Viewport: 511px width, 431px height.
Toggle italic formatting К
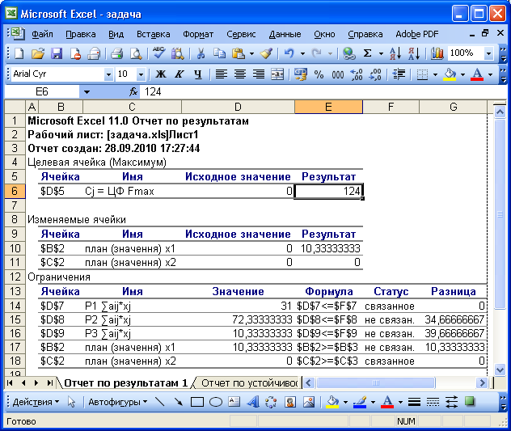click(x=179, y=74)
